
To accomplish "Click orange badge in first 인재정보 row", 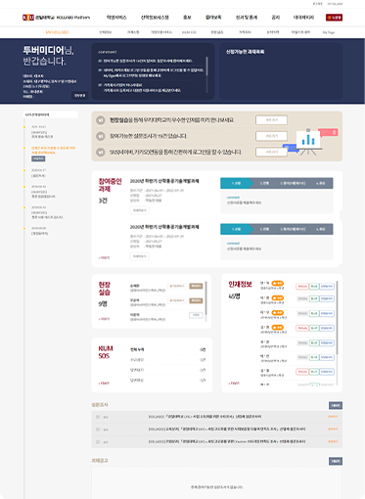I will click(x=278, y=283).
